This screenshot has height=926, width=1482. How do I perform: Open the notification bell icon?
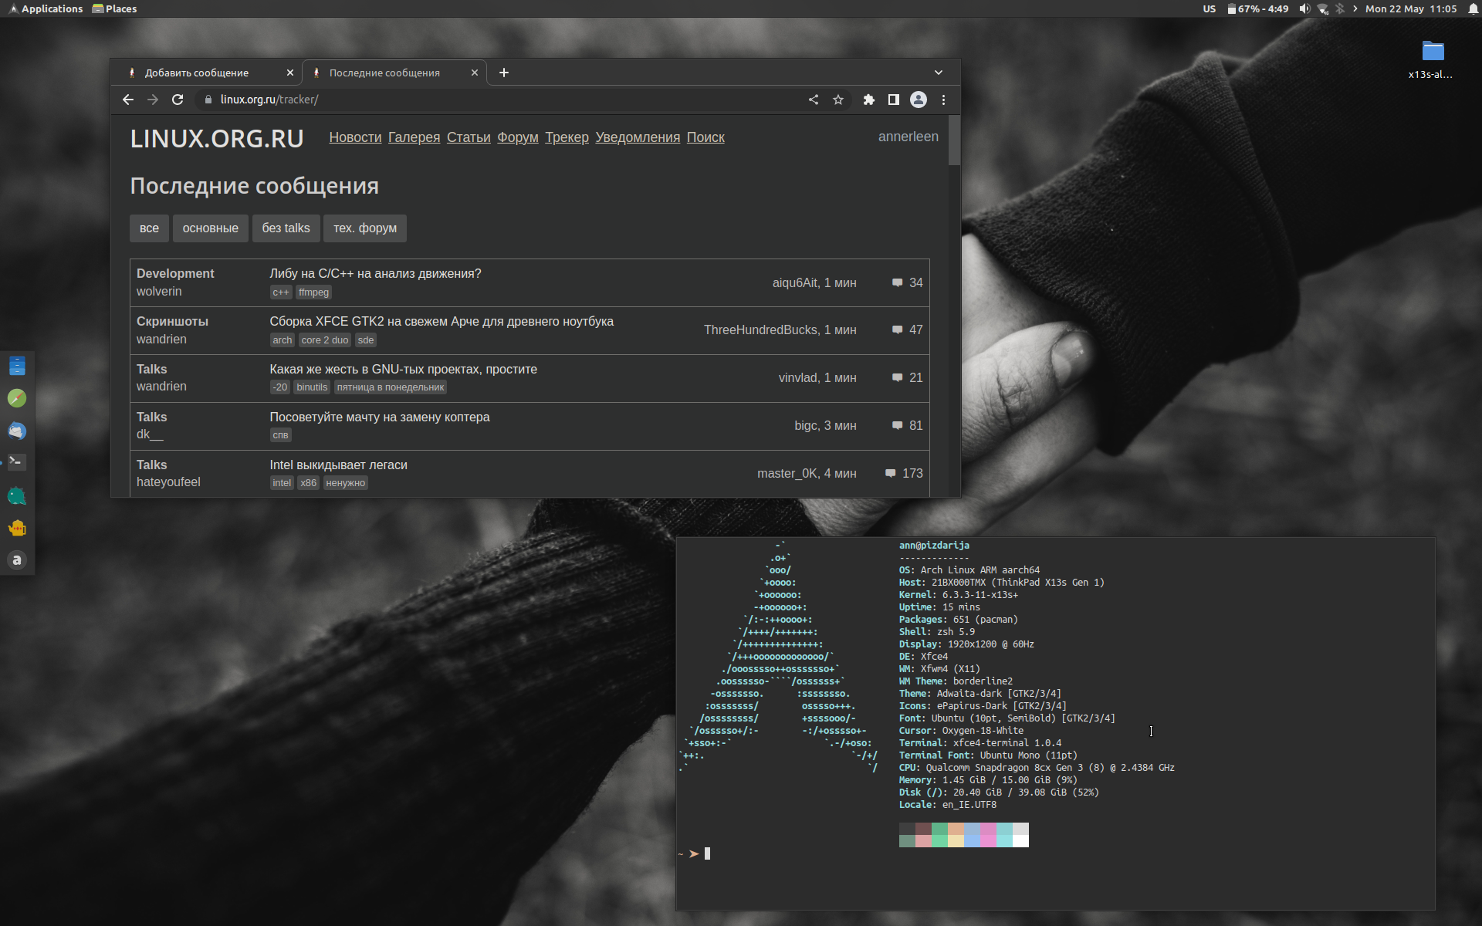click(1473, 8)
